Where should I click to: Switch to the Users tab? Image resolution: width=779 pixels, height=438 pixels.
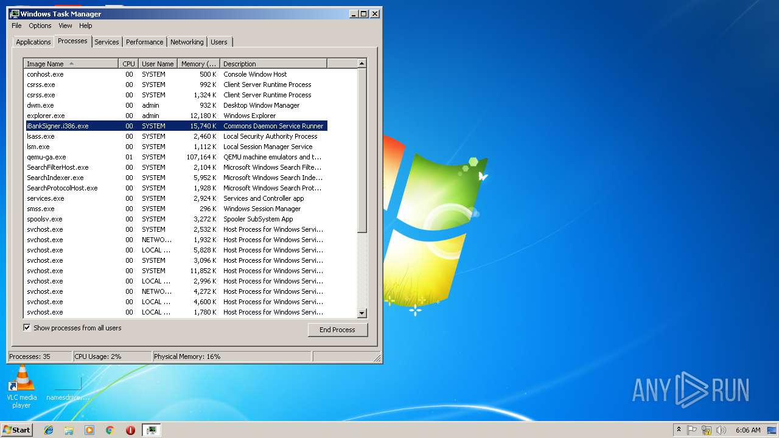(219, 42)
